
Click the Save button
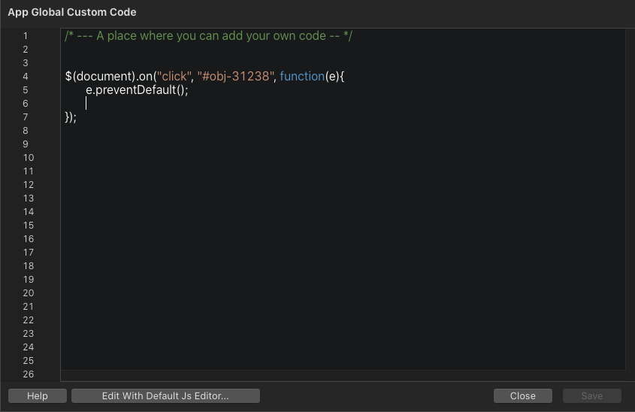(x=591, y=395)
